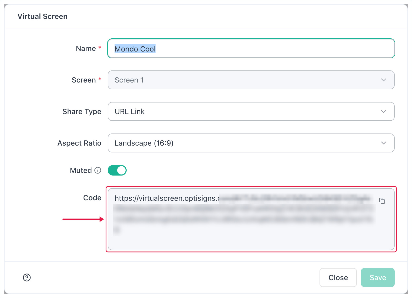Viewport: 412px width, 298px height.
Task: Click the Code label
Action: pyautogui.click(x=92, y=198)
